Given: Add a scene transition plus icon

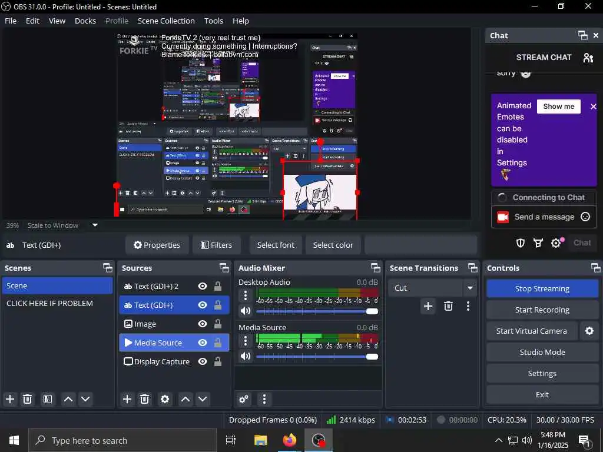Looking at the screenshot, I should click(428, 306).
